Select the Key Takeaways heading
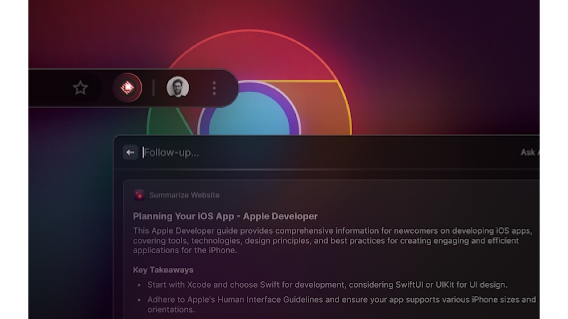Viewport: 568px width, 319px height. (x=163, y=270)
